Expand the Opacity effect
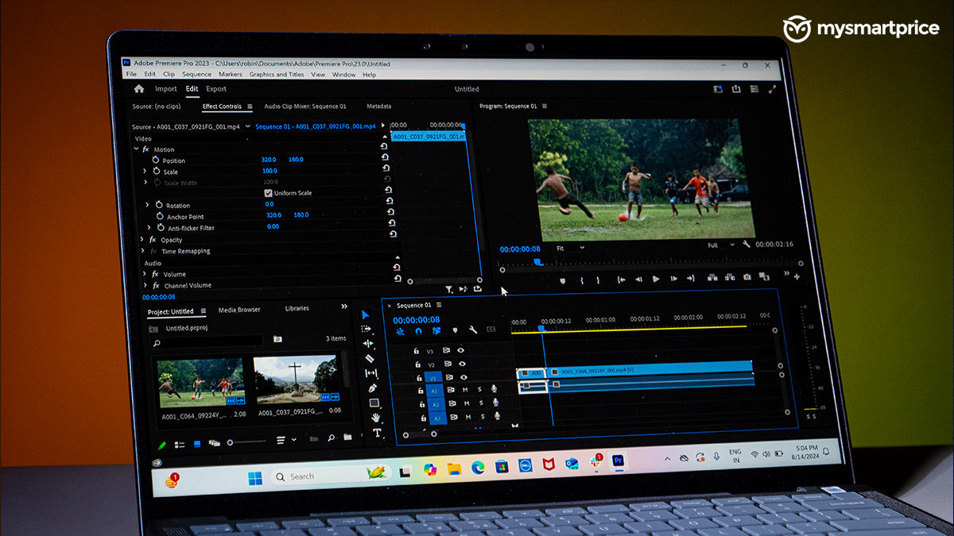The width and height of the screenshot is (954, 536). 142,239
